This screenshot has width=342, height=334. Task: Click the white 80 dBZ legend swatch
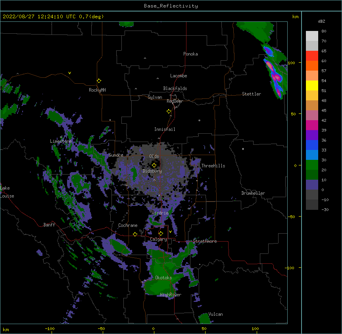(312, 36)
